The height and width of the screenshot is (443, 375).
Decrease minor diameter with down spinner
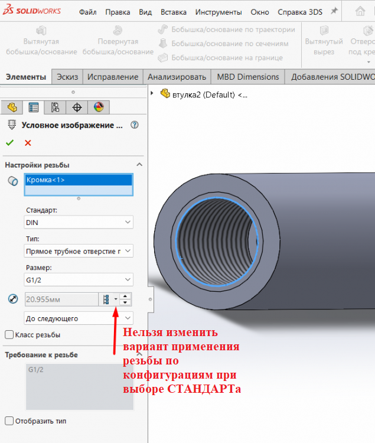[x=125, y=302]
